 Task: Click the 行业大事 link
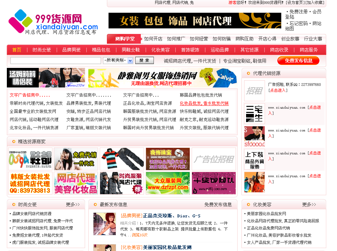click(x=313, y=39)
